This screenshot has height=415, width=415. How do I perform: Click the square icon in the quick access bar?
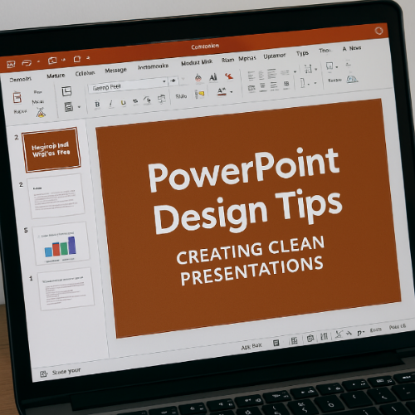77,59
